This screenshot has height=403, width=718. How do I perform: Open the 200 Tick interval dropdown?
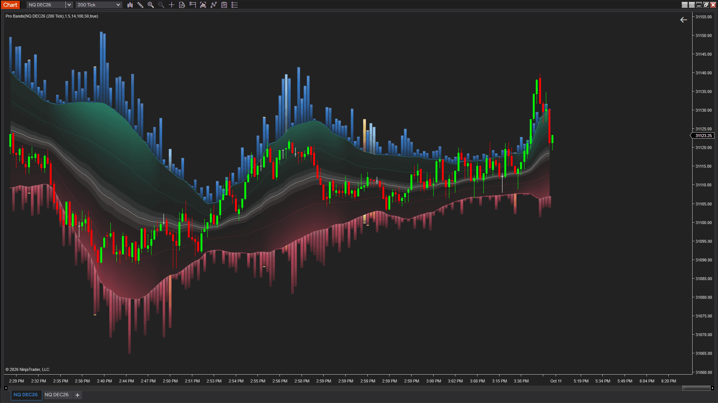[x=99, y=5]
